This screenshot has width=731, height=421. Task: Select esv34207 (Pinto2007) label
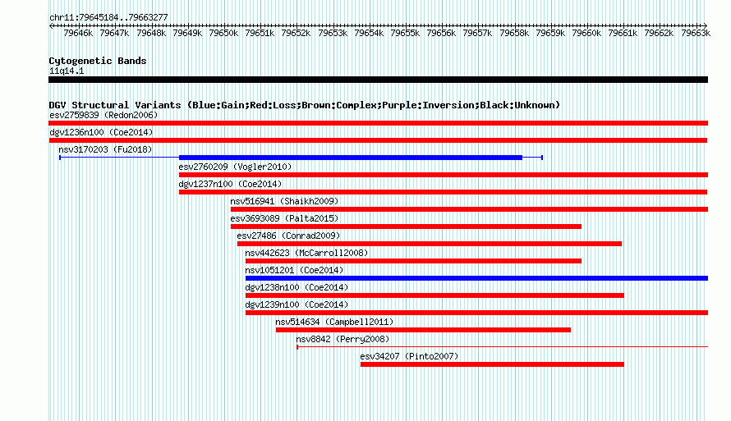coord(409,356)
